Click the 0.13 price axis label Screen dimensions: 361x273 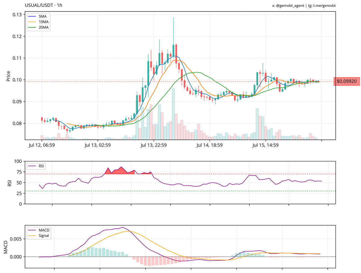tap(17, 15)
